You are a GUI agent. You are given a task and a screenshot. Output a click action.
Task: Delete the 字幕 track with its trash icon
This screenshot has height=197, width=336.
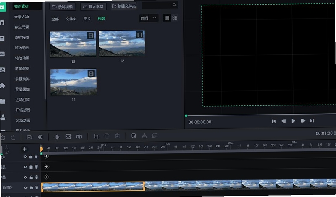[37, 177]
